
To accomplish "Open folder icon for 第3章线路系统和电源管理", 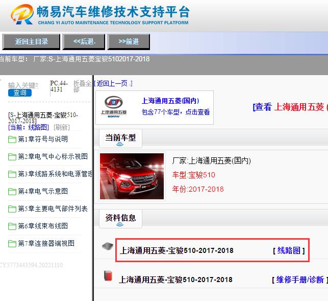I will [x=12, y=174].
